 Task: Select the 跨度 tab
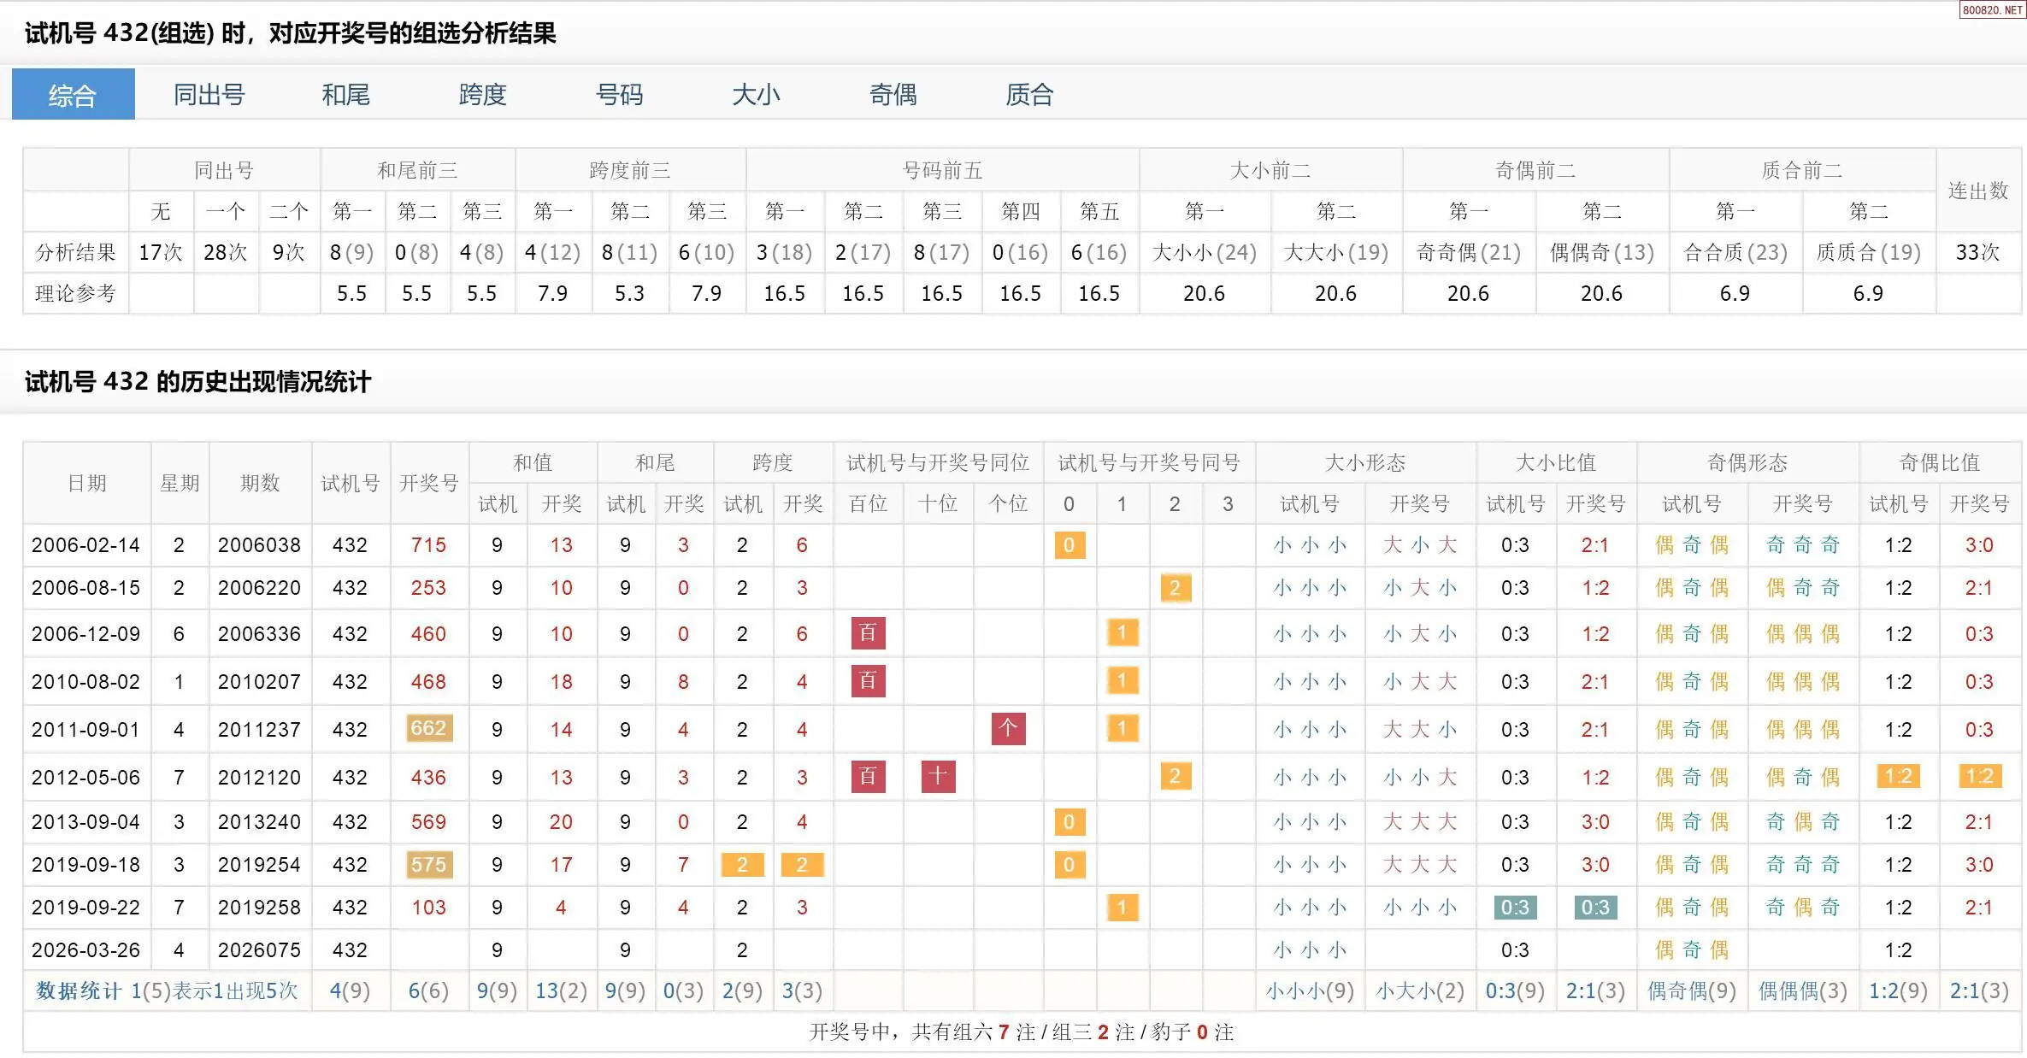pyautogui.click(x=482, y=94)
